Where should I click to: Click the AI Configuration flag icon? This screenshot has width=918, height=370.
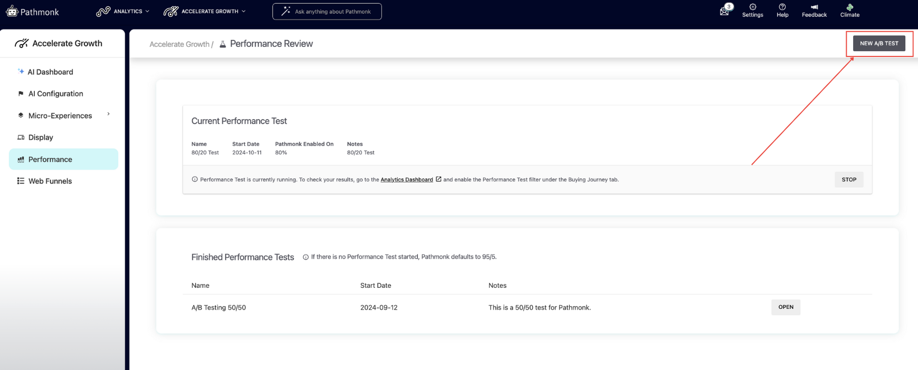click(x=21, y=94)
